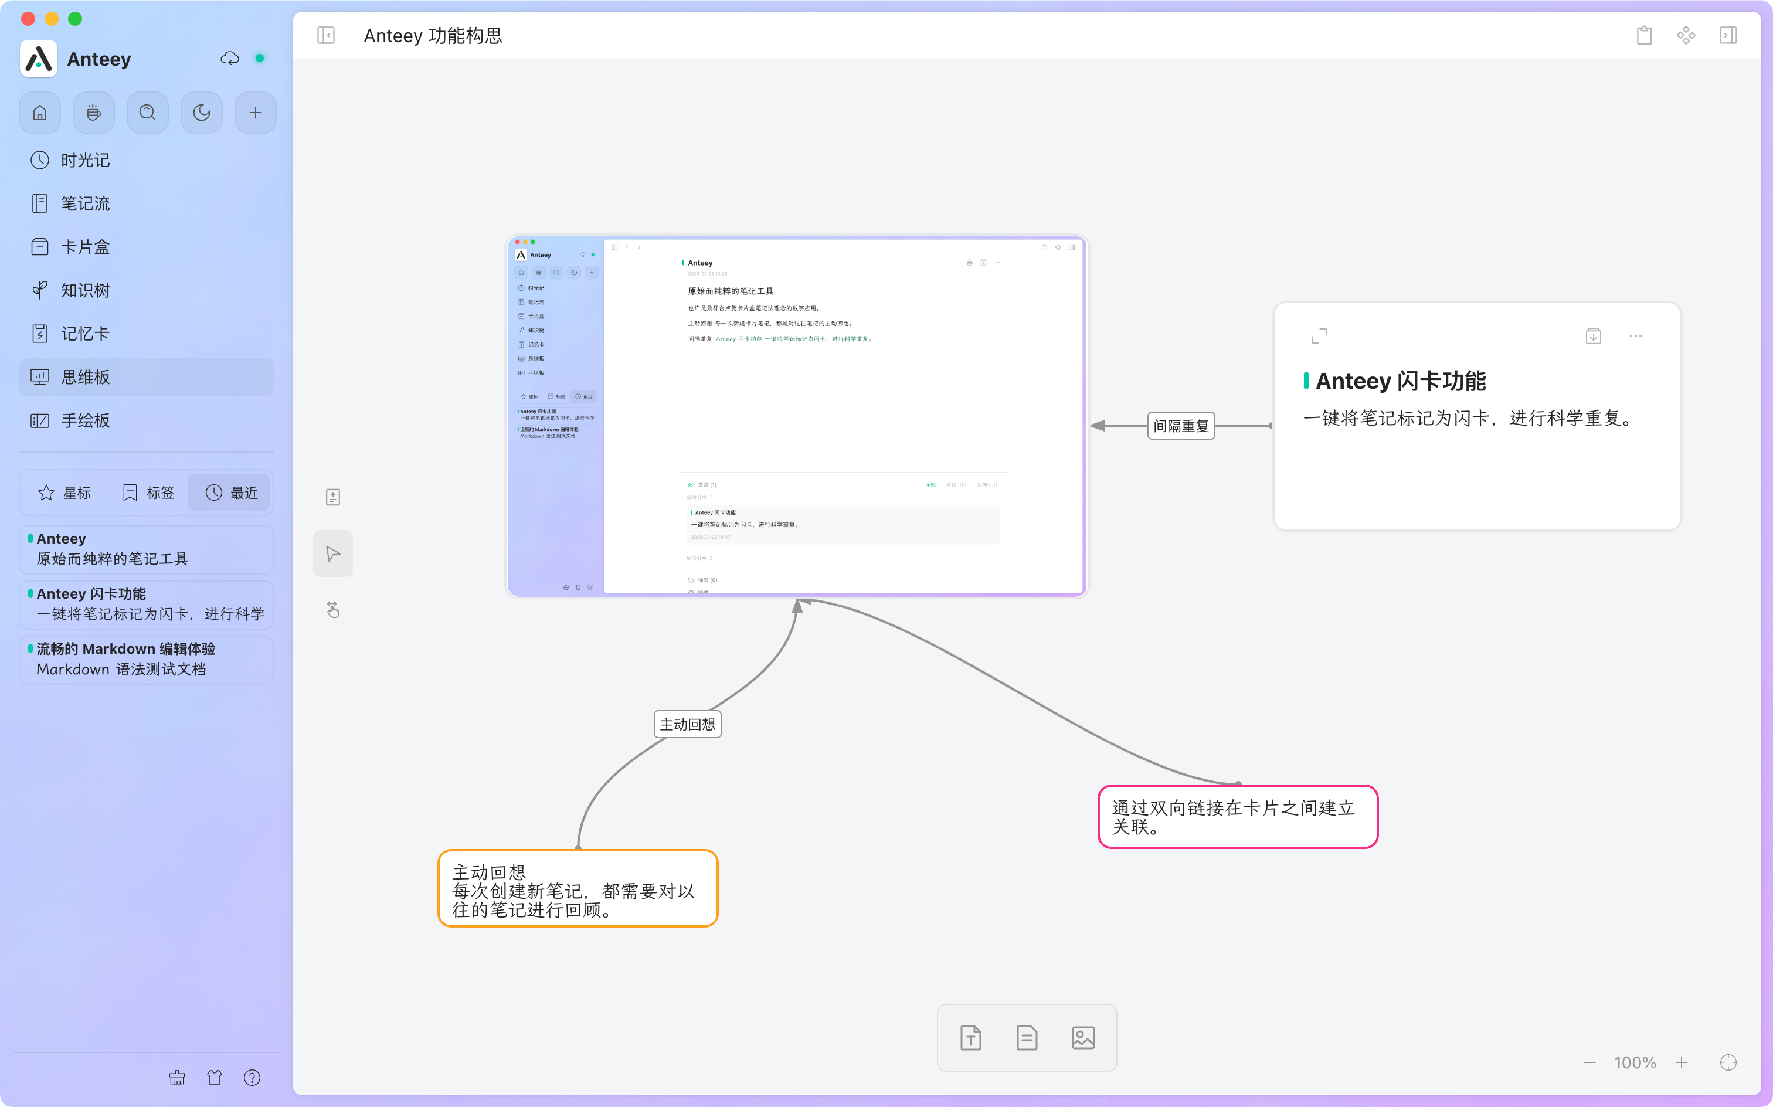
Task: Switch to 标签 tab
Action: 148,493
